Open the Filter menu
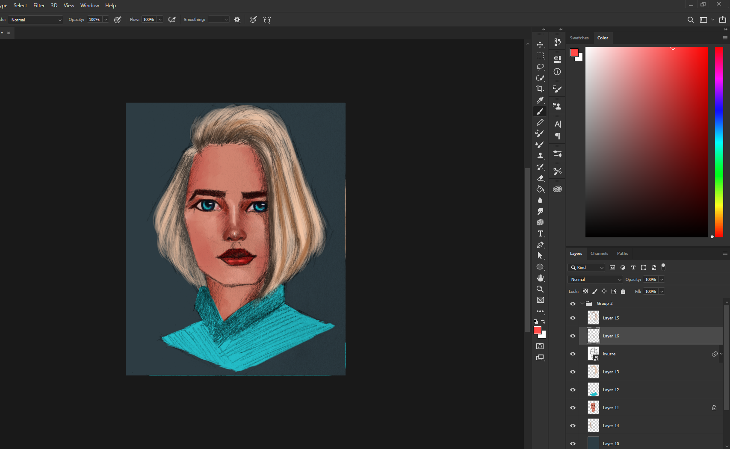The height and width of the screenshot is (449, 730). point(39,6)
